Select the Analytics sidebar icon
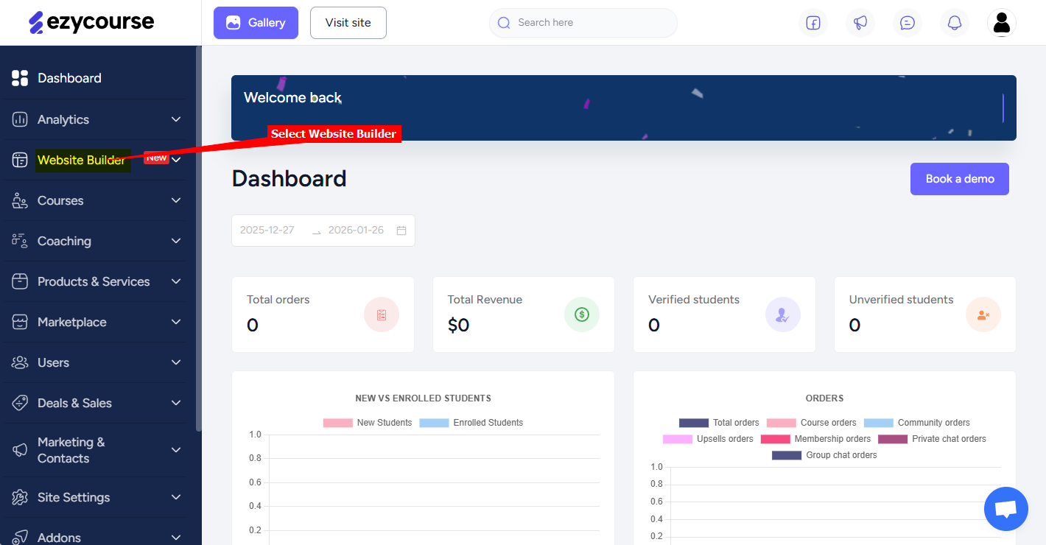Screen dimensions: 1046x545 [19, 119]
